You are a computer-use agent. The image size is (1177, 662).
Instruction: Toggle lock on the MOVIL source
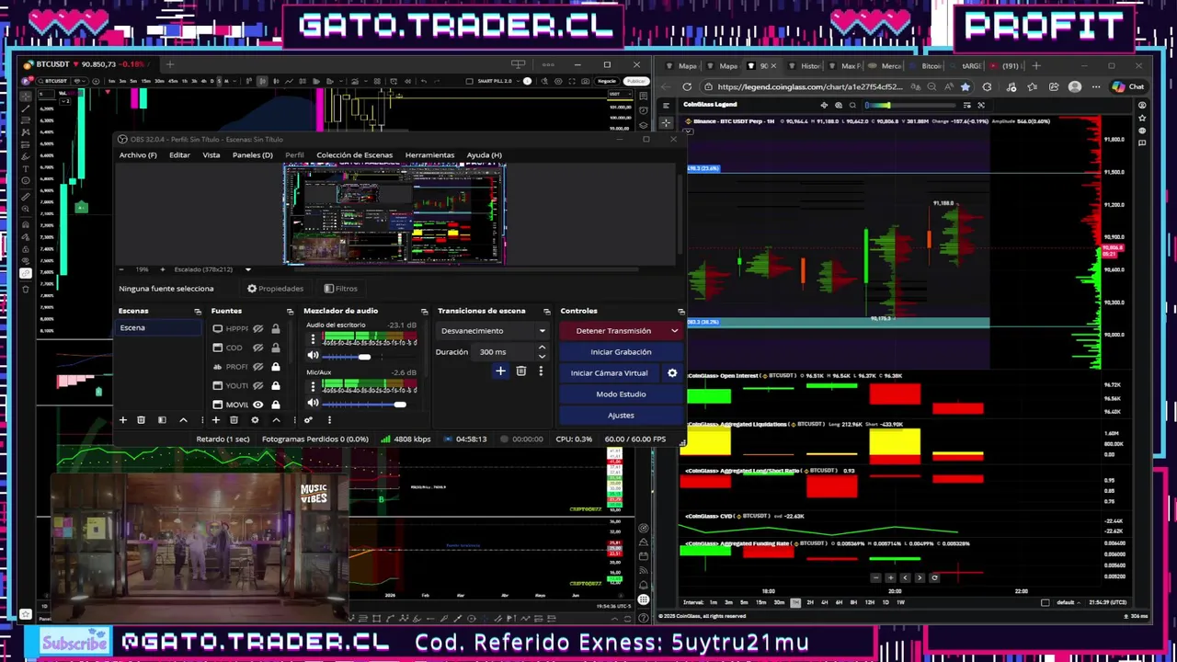click(275, 405)
